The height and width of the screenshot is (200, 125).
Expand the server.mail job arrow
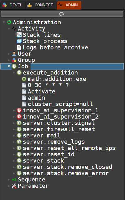(14, 136)
